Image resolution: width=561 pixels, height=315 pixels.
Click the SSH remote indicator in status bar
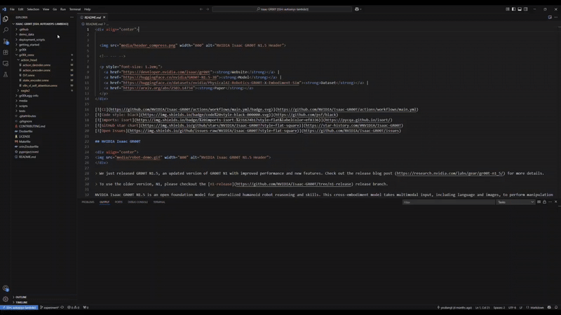(x=20, y=307)
